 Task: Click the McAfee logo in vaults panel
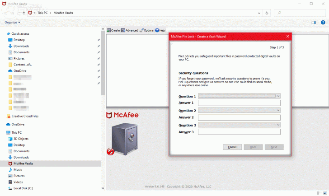(123, 115)
